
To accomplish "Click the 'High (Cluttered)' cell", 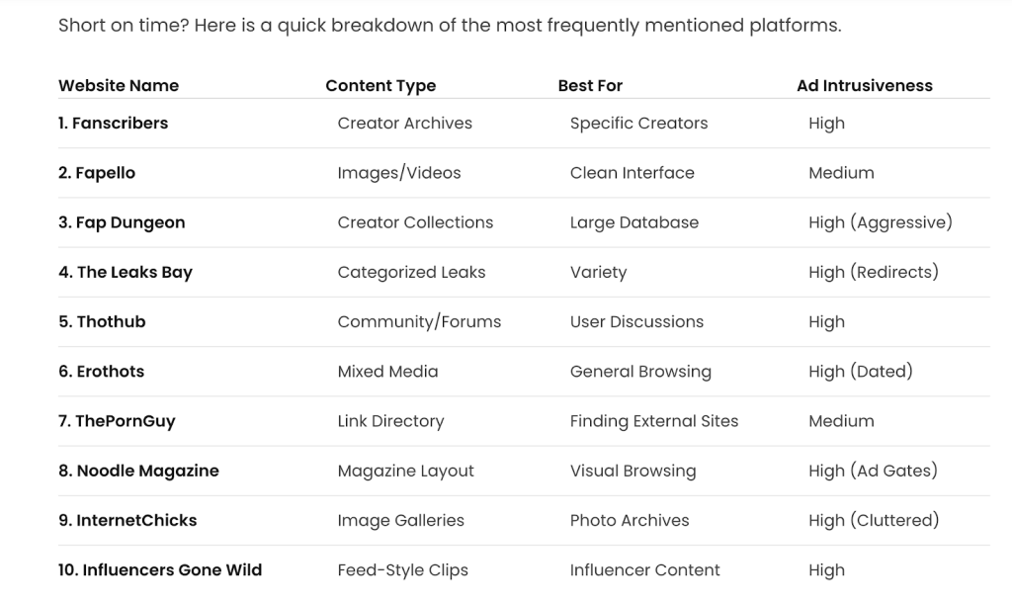I will click(x=873, y=520).
